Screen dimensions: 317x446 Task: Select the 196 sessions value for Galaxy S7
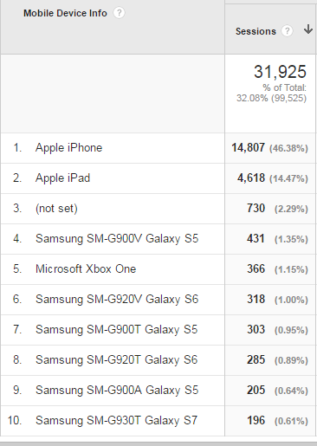click(x=256, y=420)
